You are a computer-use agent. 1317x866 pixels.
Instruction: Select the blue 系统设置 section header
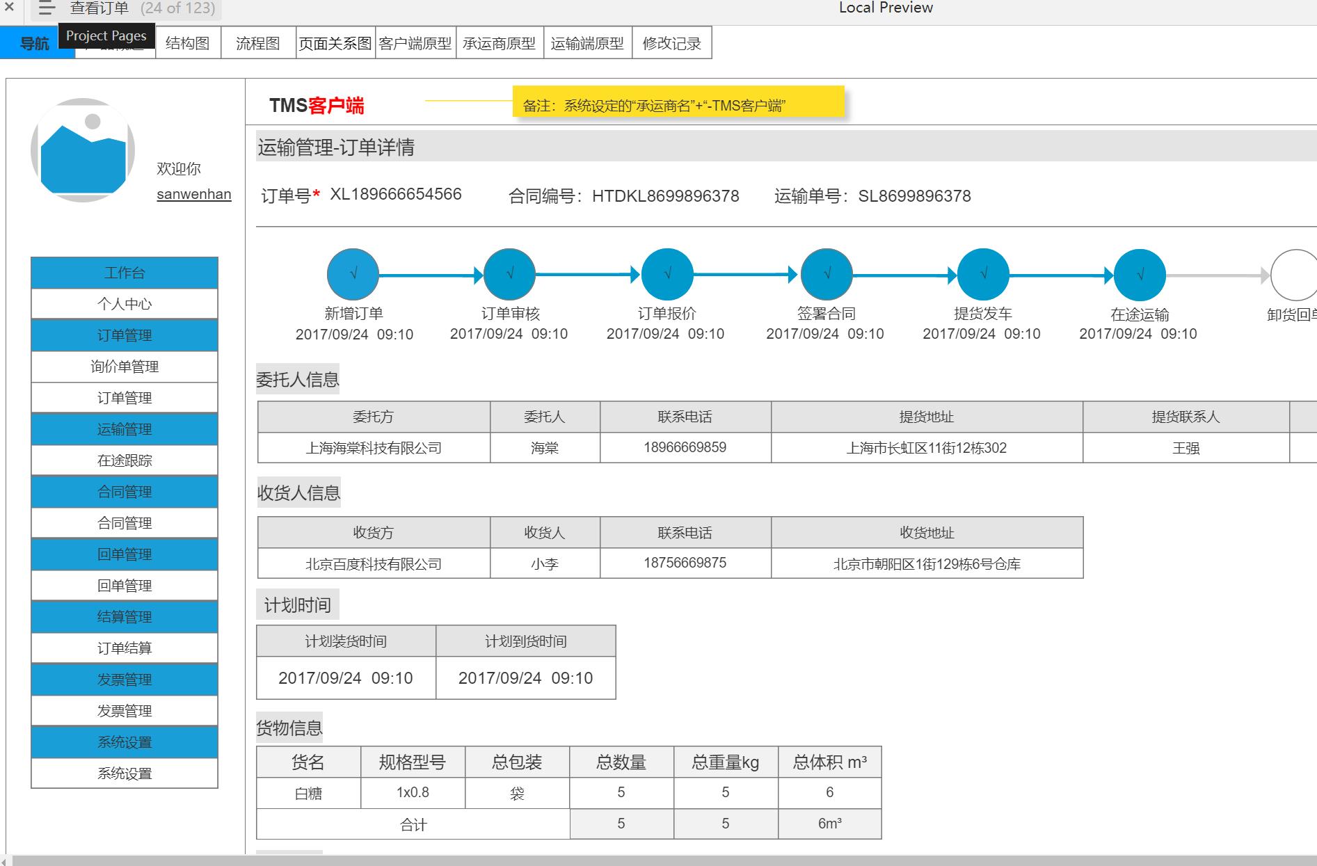(125, 742)
